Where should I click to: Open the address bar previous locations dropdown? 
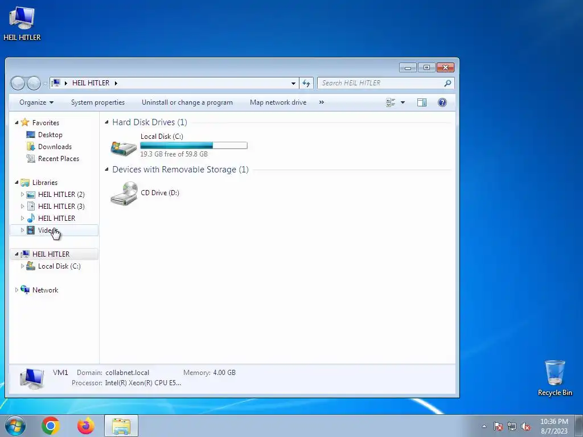tap(293, 83)
